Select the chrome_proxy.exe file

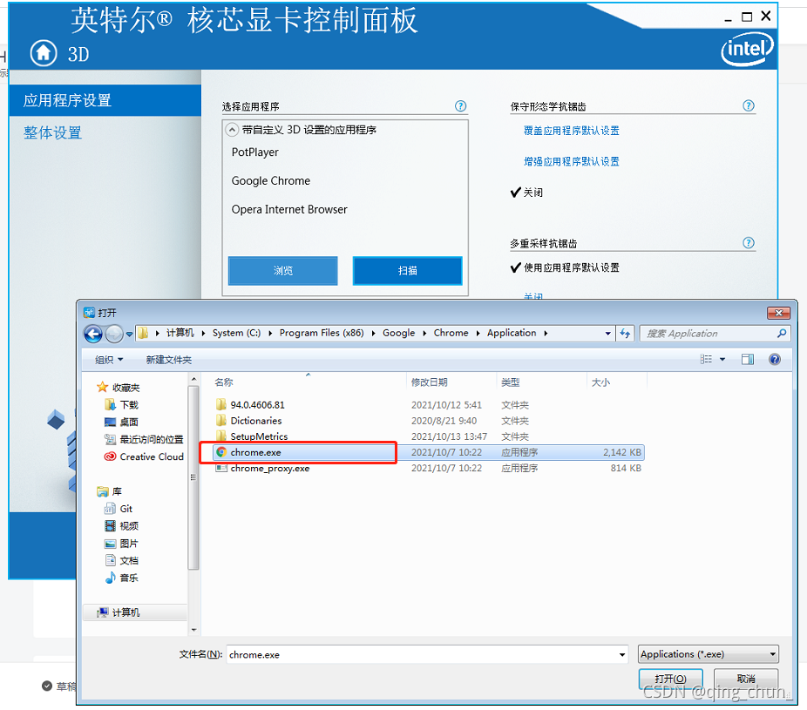(x=428, y=468)
